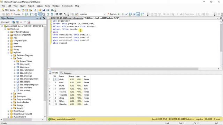The width and height of the screenshot is (223, 125).
Task: Toggle Object Explorer auto-hide pin
Action: click(x=40, y=18)
